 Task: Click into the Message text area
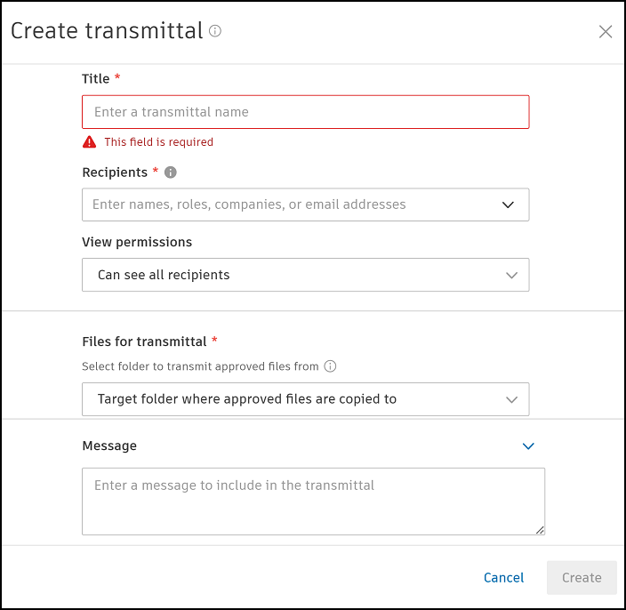(313, 502)
